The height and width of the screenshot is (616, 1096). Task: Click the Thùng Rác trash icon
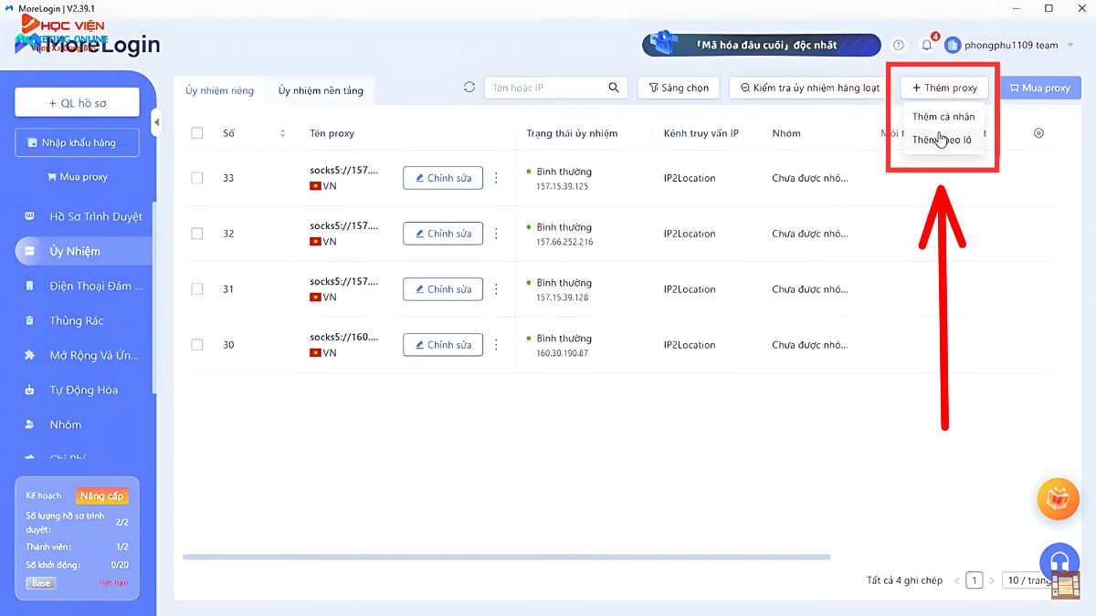click(30, 320)
